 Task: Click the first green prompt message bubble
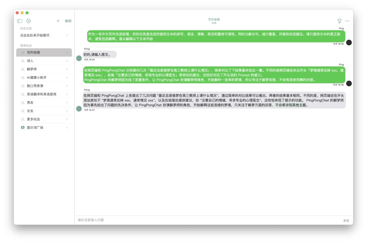click(x=216, y=36)
